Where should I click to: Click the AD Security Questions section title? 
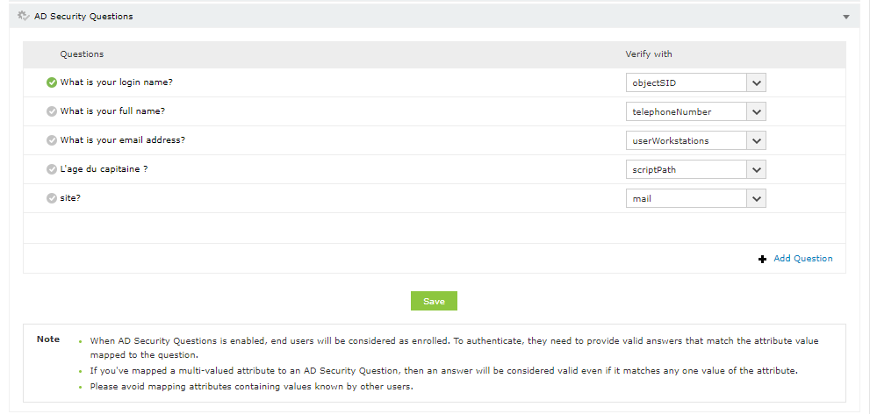(x=83, y=16)
